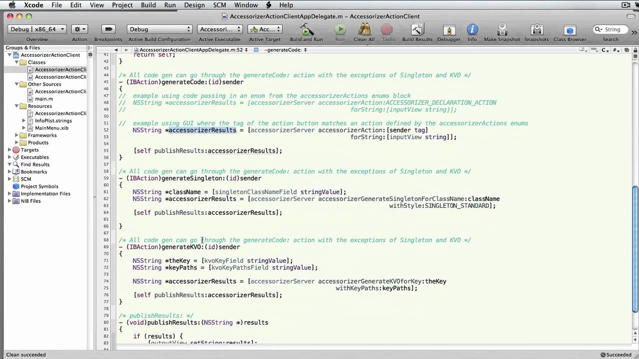Viewport: 639px width, 359px height.
Task: Select the Bookmarks group
Action: tap(34, 172)
